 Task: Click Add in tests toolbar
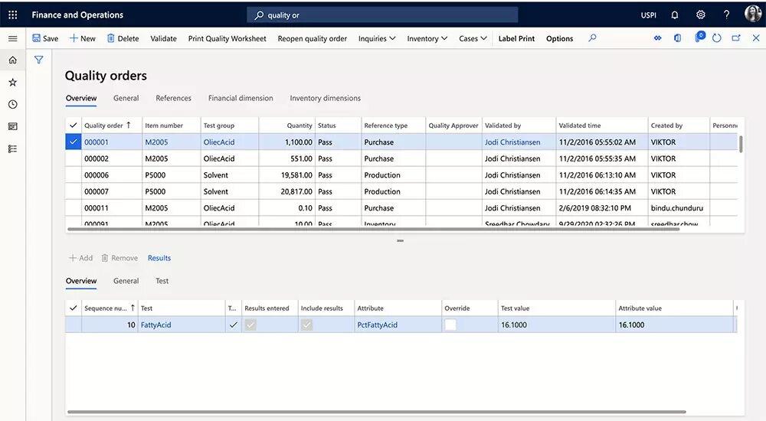pos(80,258)
